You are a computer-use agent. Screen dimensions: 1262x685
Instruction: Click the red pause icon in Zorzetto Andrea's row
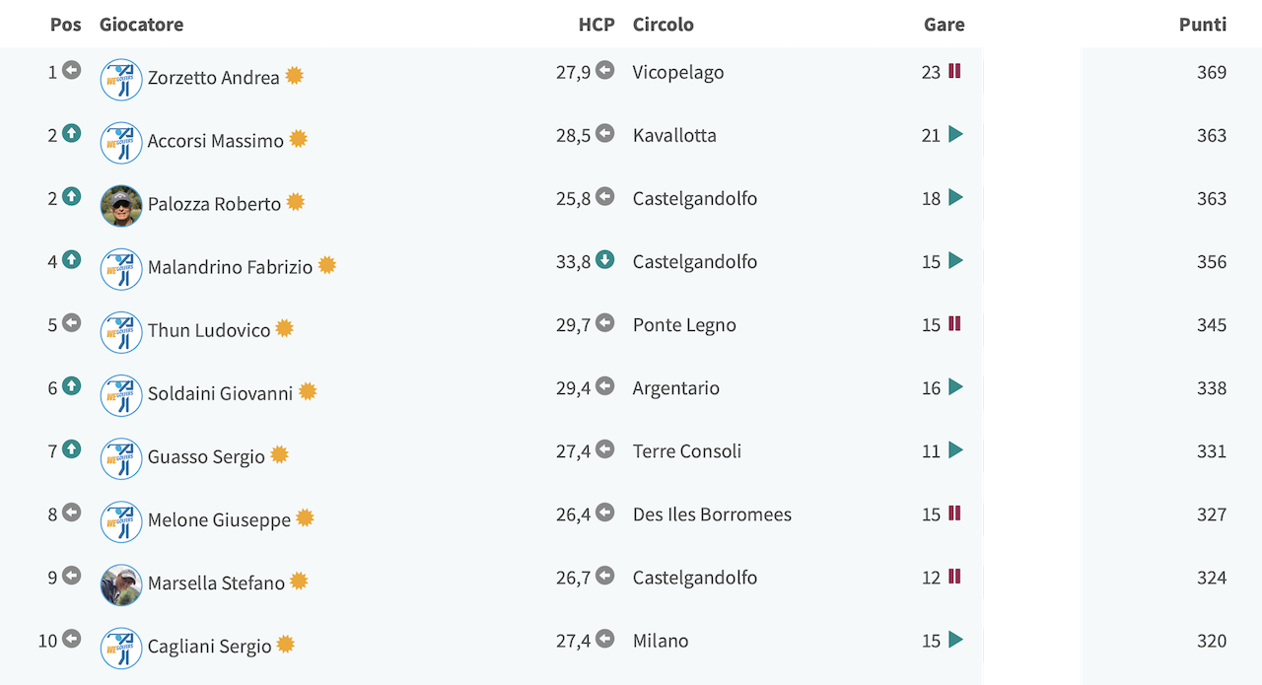coord(954,71)
